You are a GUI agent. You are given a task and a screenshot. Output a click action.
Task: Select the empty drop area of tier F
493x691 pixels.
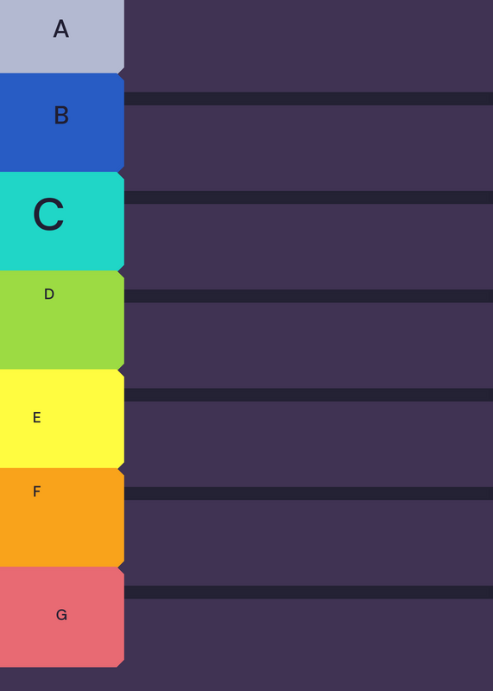pos(308,542)
